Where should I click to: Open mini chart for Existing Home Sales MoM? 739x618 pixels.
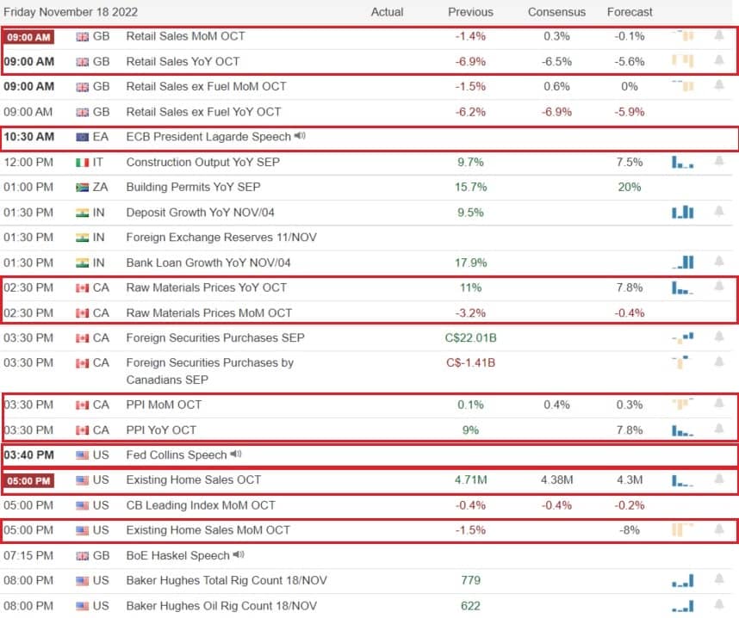[682, 530]
